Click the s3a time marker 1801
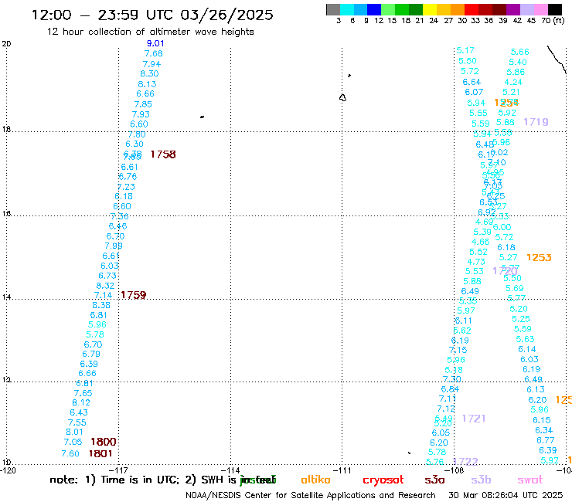The height and width of the screenshot is (502, 572). pyautogui.click(x=100, y=453)
